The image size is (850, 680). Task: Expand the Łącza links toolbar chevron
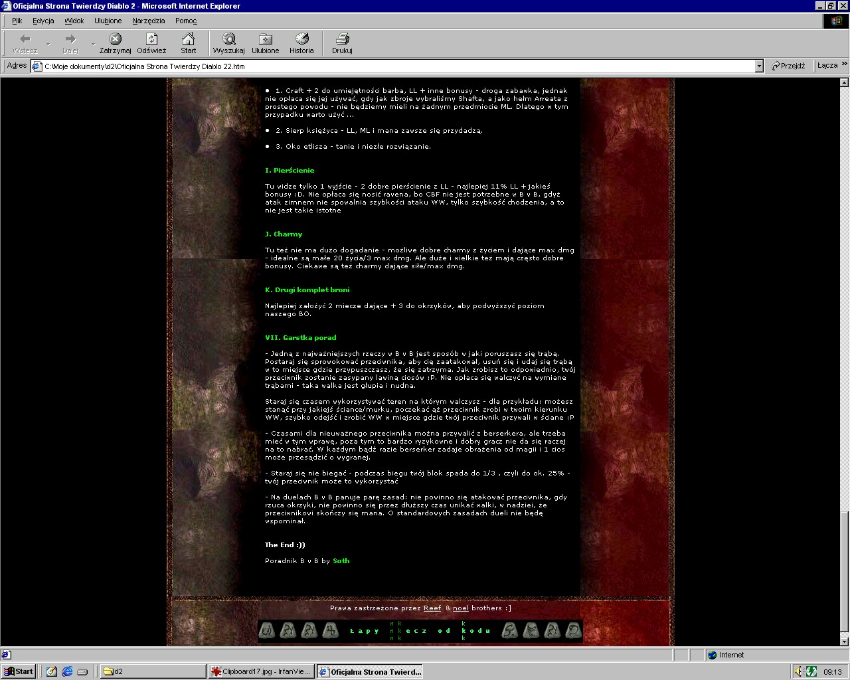(x=845, y=64)
